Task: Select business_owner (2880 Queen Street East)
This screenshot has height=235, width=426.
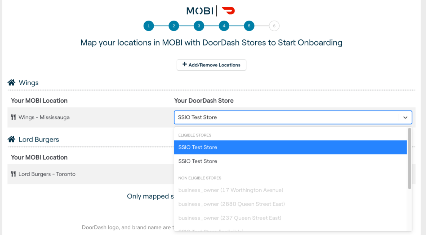Action: coord(231,204)
